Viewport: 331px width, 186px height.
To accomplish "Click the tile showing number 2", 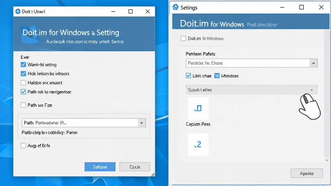I will tap(198, 145).
